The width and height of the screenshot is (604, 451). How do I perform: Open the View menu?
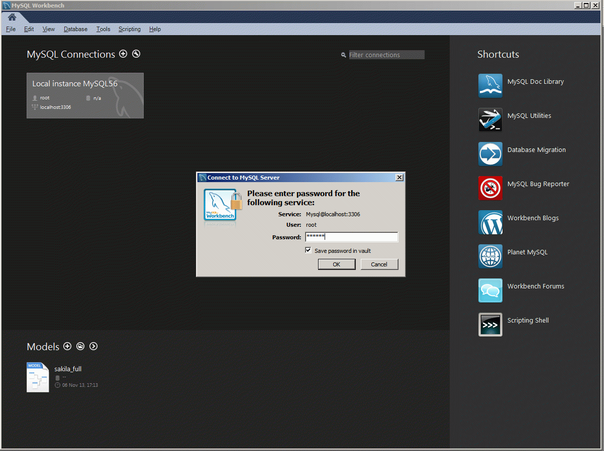coord(49,29)
